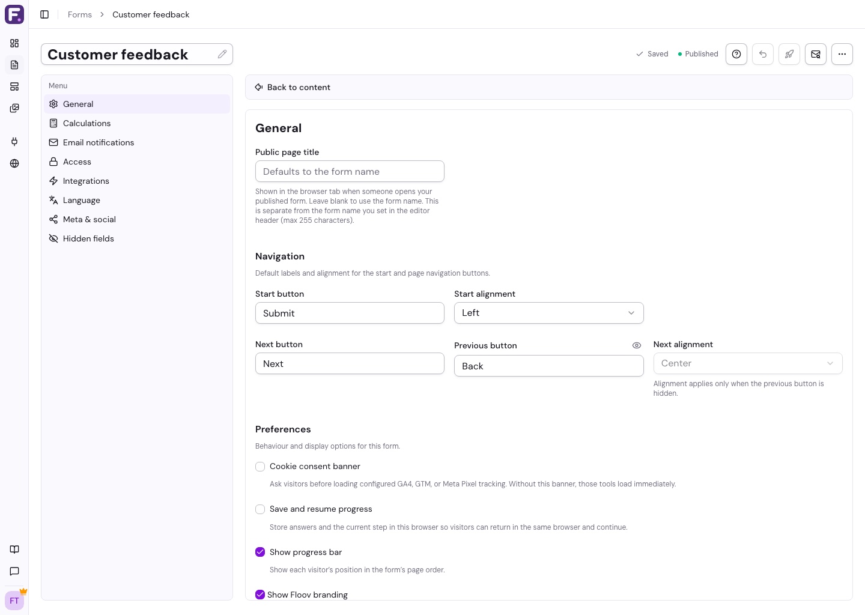Open the chat feedback icon
This screenshot has height=615, width=865.
pos(14,571)
